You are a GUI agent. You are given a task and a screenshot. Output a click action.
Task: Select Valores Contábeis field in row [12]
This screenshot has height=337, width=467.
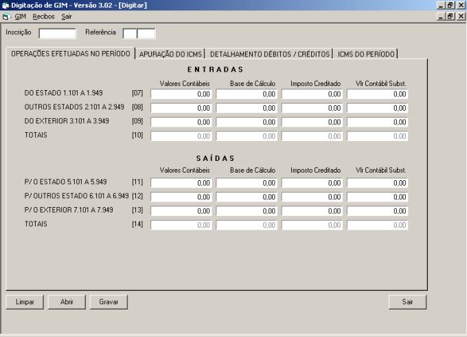[181, 197]
